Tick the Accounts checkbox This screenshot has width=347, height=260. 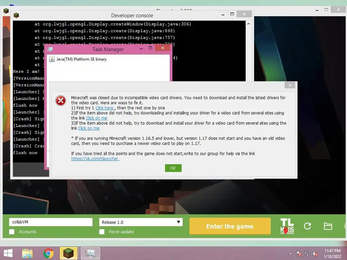pyautogui.click(x=12, y=232)
